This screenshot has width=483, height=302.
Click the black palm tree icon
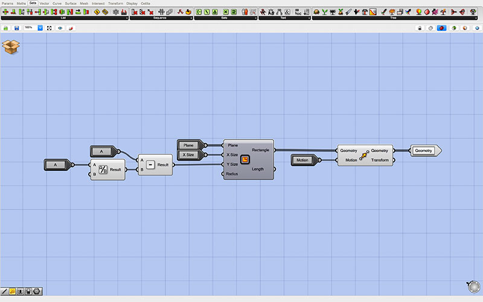tap(333, 12)
